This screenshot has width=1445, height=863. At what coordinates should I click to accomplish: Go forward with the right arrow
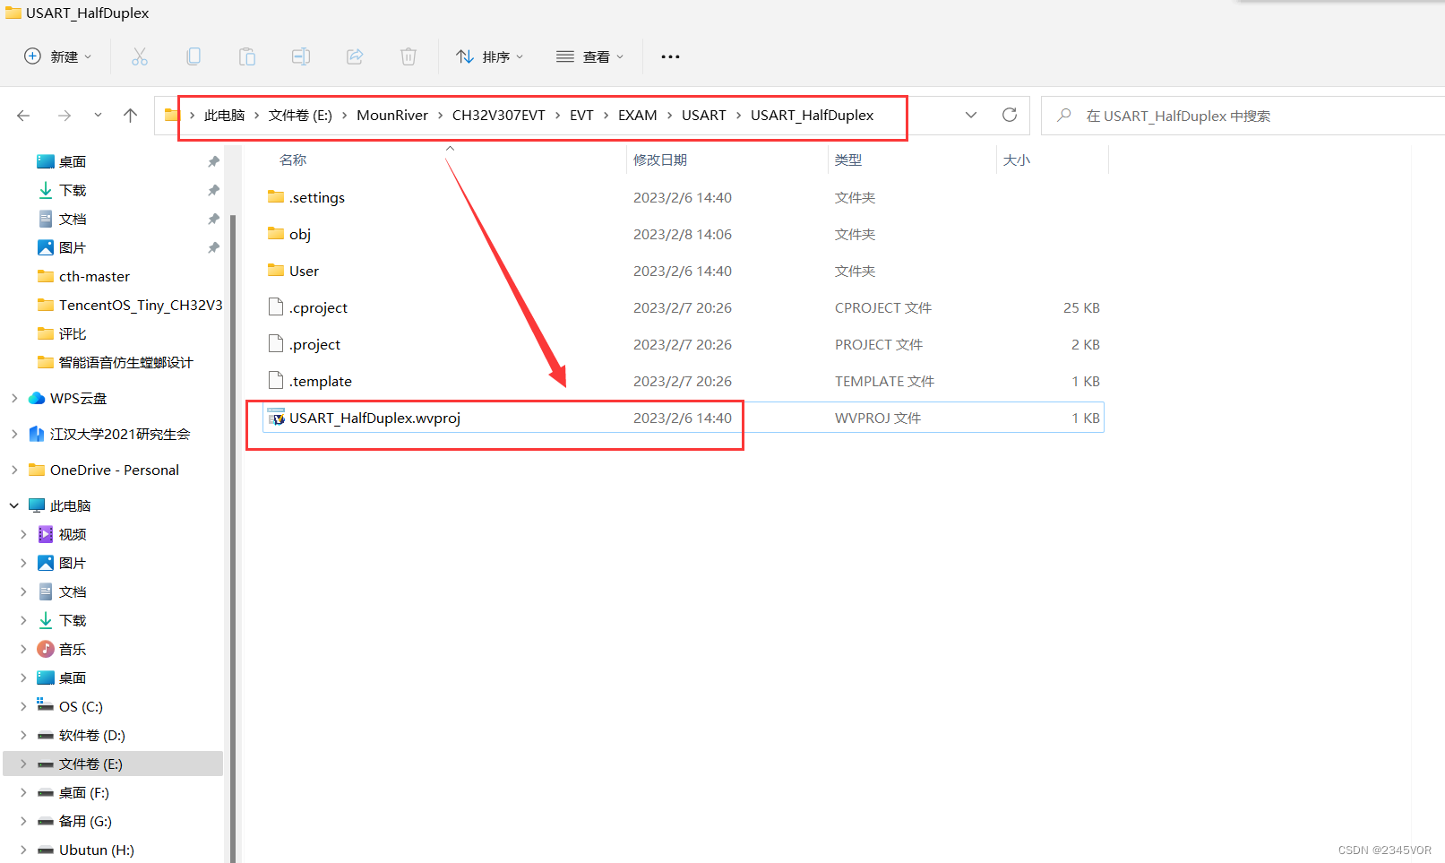65,116
